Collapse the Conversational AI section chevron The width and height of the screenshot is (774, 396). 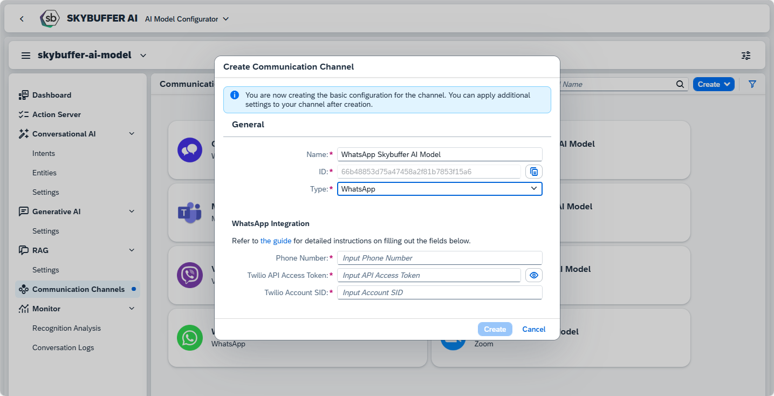pos(132,134)
